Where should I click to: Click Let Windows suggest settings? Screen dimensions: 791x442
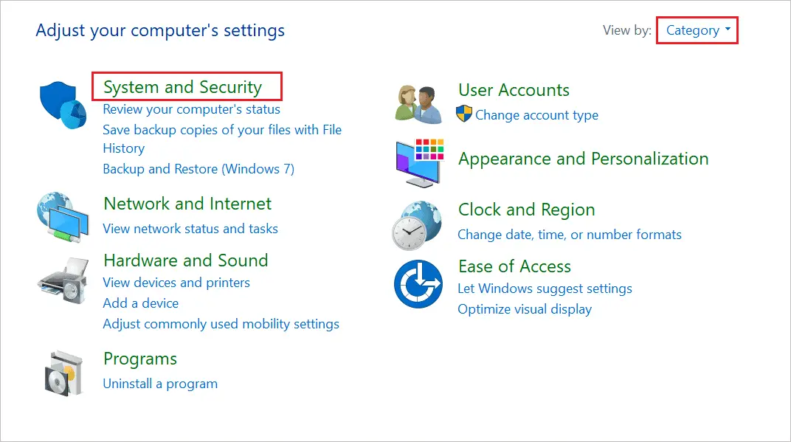click(x=545, y=289)
